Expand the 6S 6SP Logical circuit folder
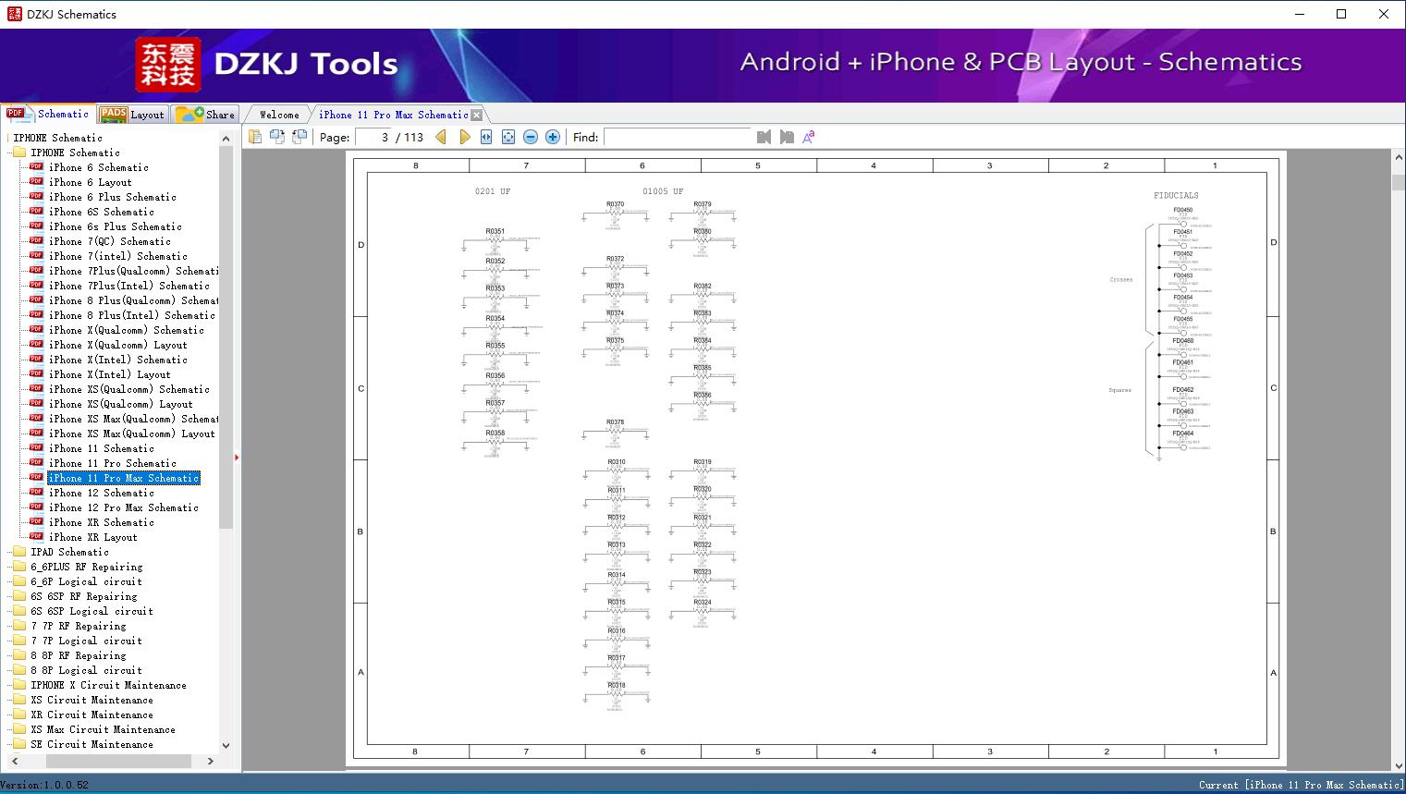The height and width of the screenshot is (794, 1406). pyautogui.click(x=92, y=611)
